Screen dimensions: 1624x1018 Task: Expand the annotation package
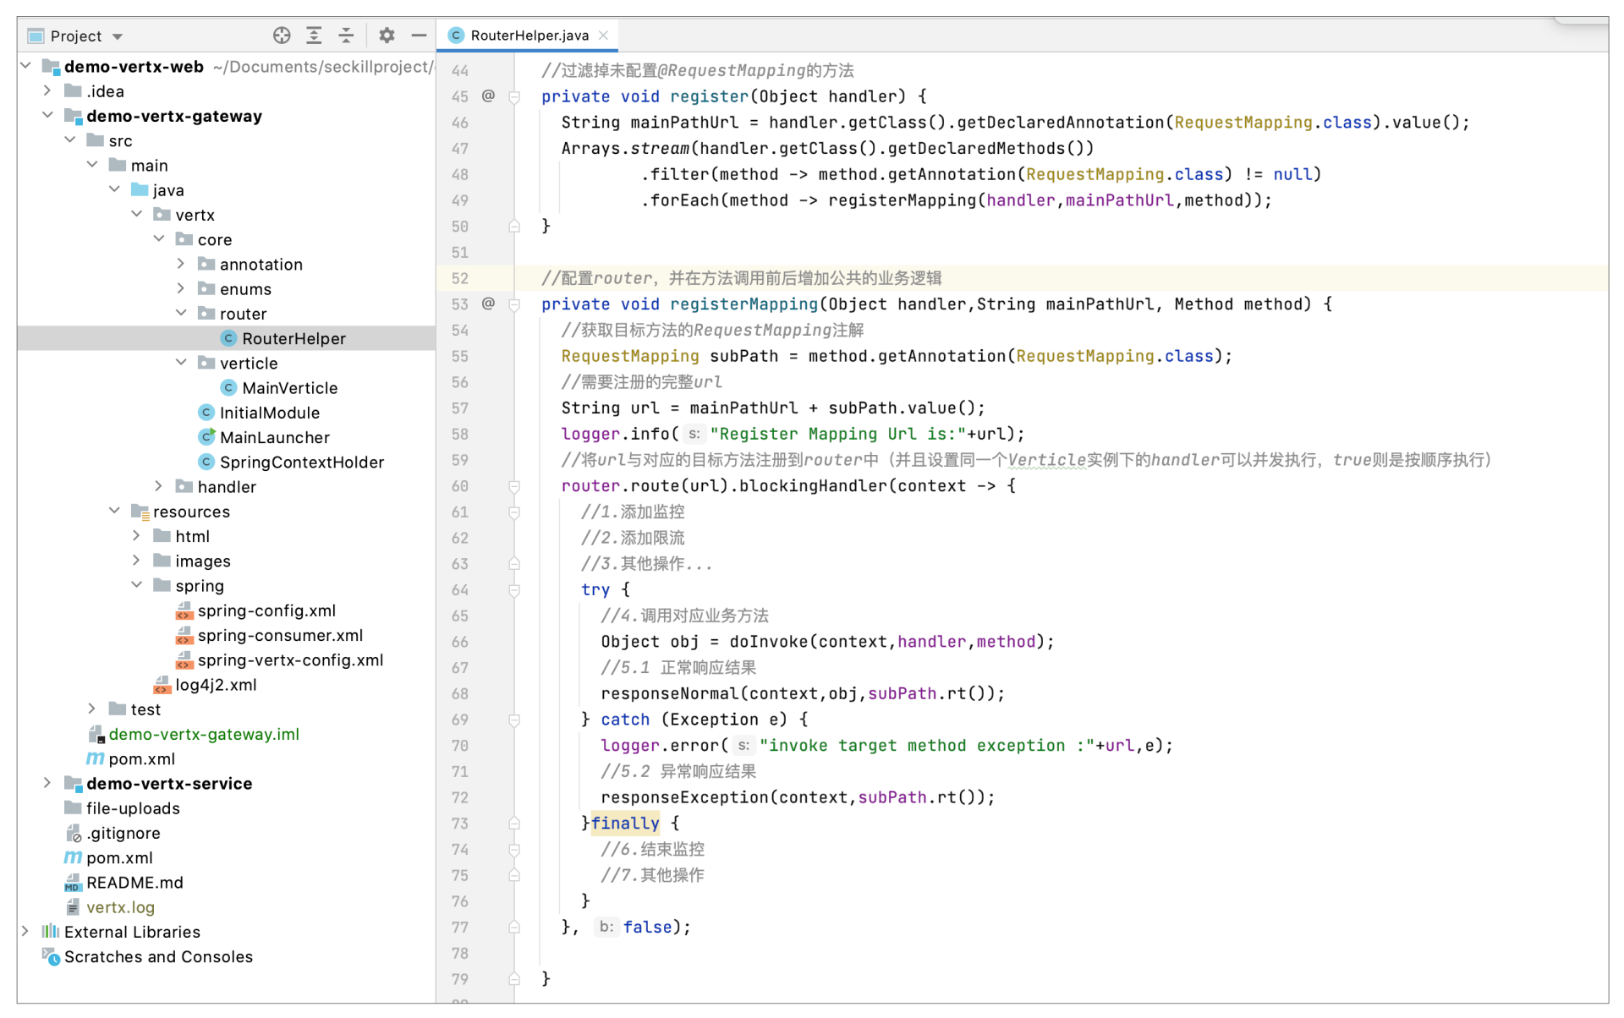point(181,264)
